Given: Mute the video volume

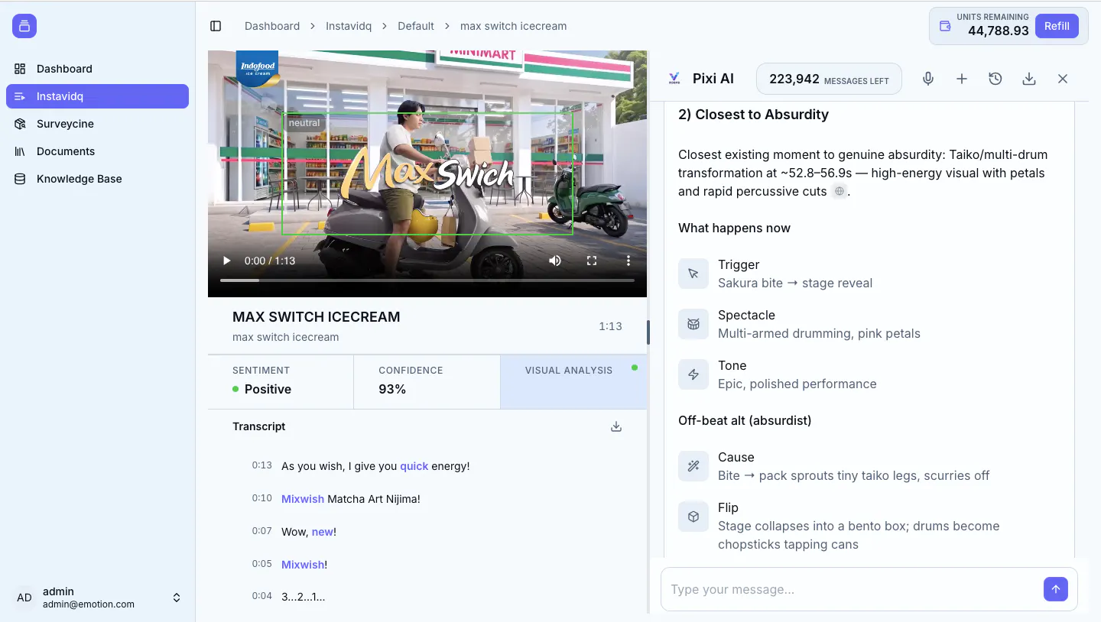Looking at the screenshot, I should (555, 261).
